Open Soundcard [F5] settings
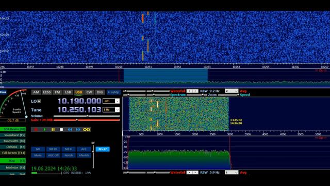The image size is (330, 186). pos(12,135)
